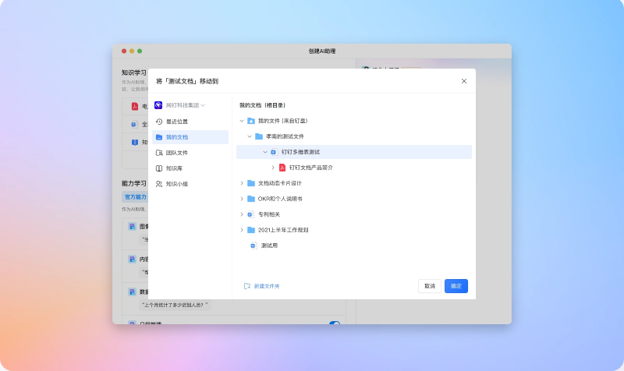Click the 测试用 document icon
624x371 pixels.
(253, 246)
